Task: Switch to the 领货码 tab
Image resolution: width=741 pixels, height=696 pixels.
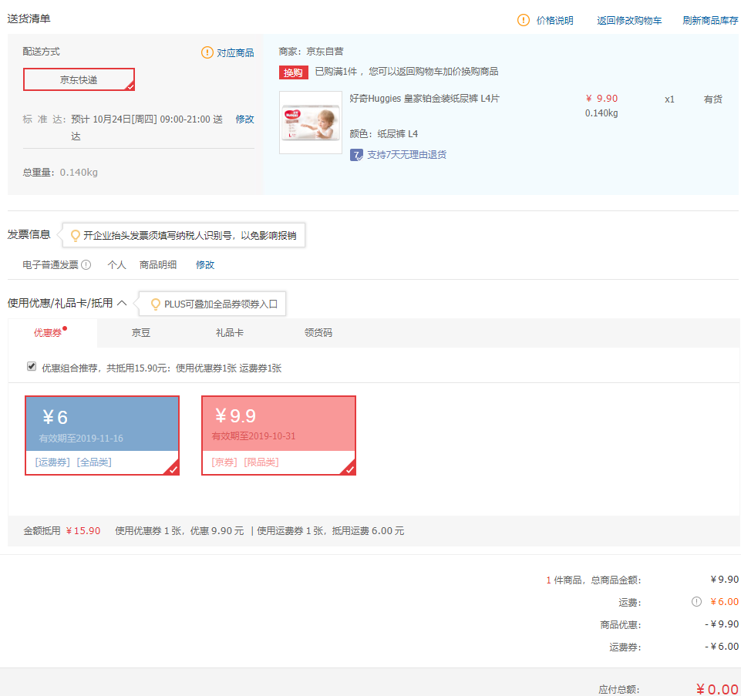Action: (318, 333)
